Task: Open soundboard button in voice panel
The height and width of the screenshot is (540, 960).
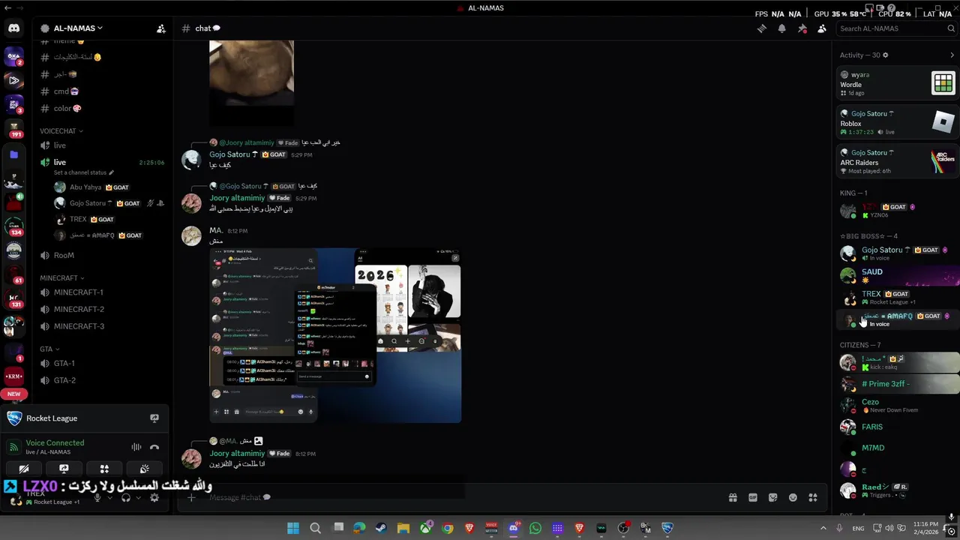Action: 144,469
